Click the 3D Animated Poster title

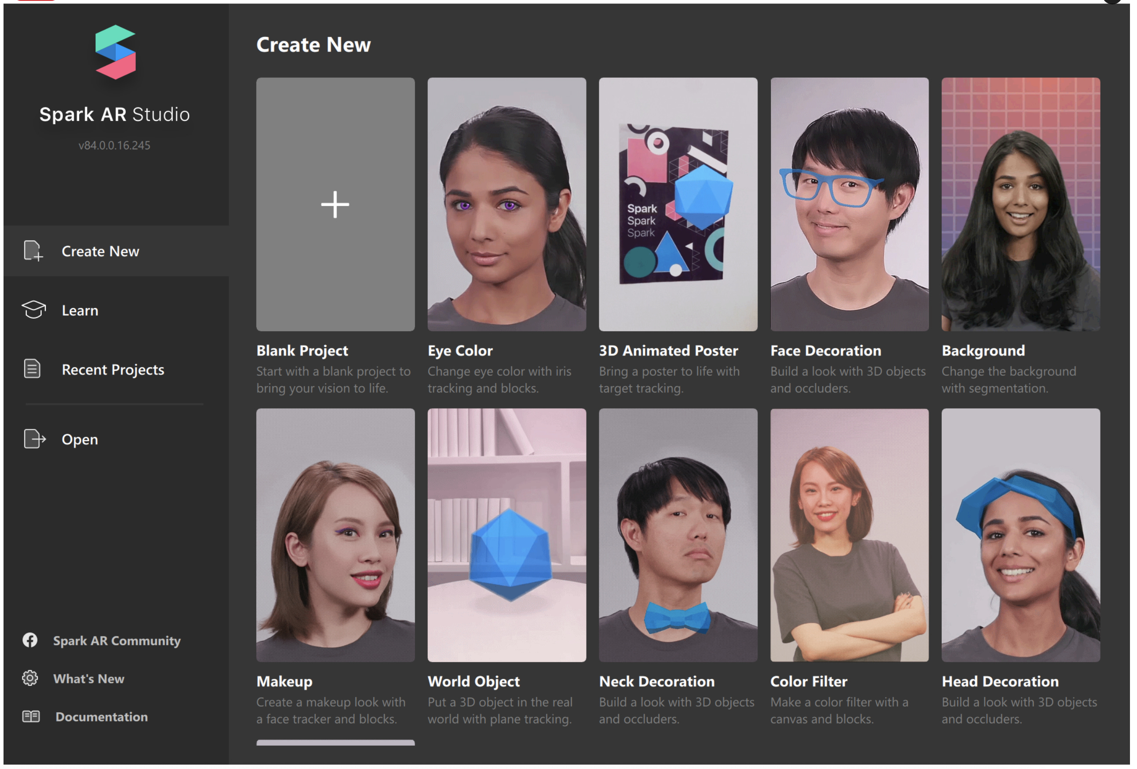pos(668,351)
